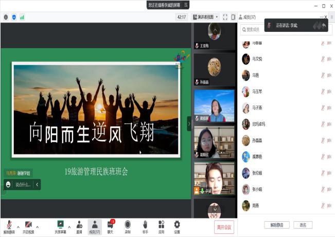Image resolution: width=335 pixels, height=237 pixels.
Task: Click the invite participants icon
Action: 79,225
